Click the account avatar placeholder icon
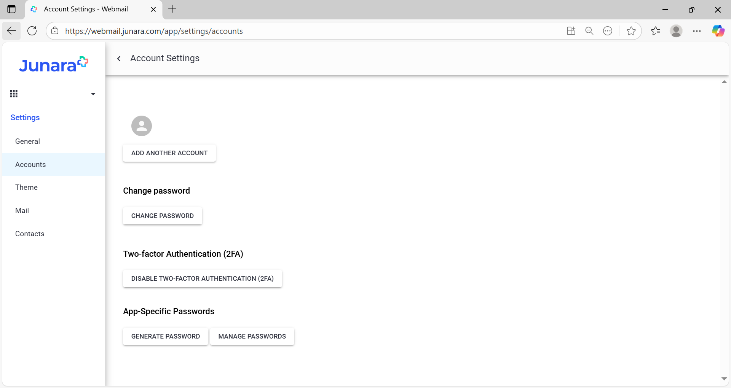The height and width of the screenshot is (388, 731). [x=142, y=126]
